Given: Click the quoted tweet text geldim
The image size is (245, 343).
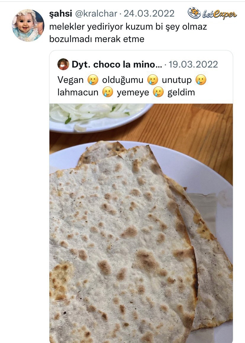Looking at the screenshot, I should pos(181,92).
